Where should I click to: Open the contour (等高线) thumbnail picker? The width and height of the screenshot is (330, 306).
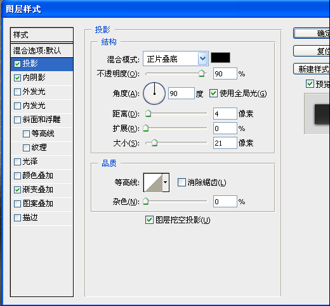click(x=153, y=183)
